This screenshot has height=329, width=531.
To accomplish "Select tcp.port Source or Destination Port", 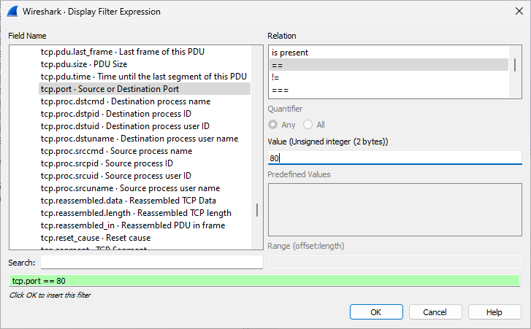I will click(x=145, y=89).
